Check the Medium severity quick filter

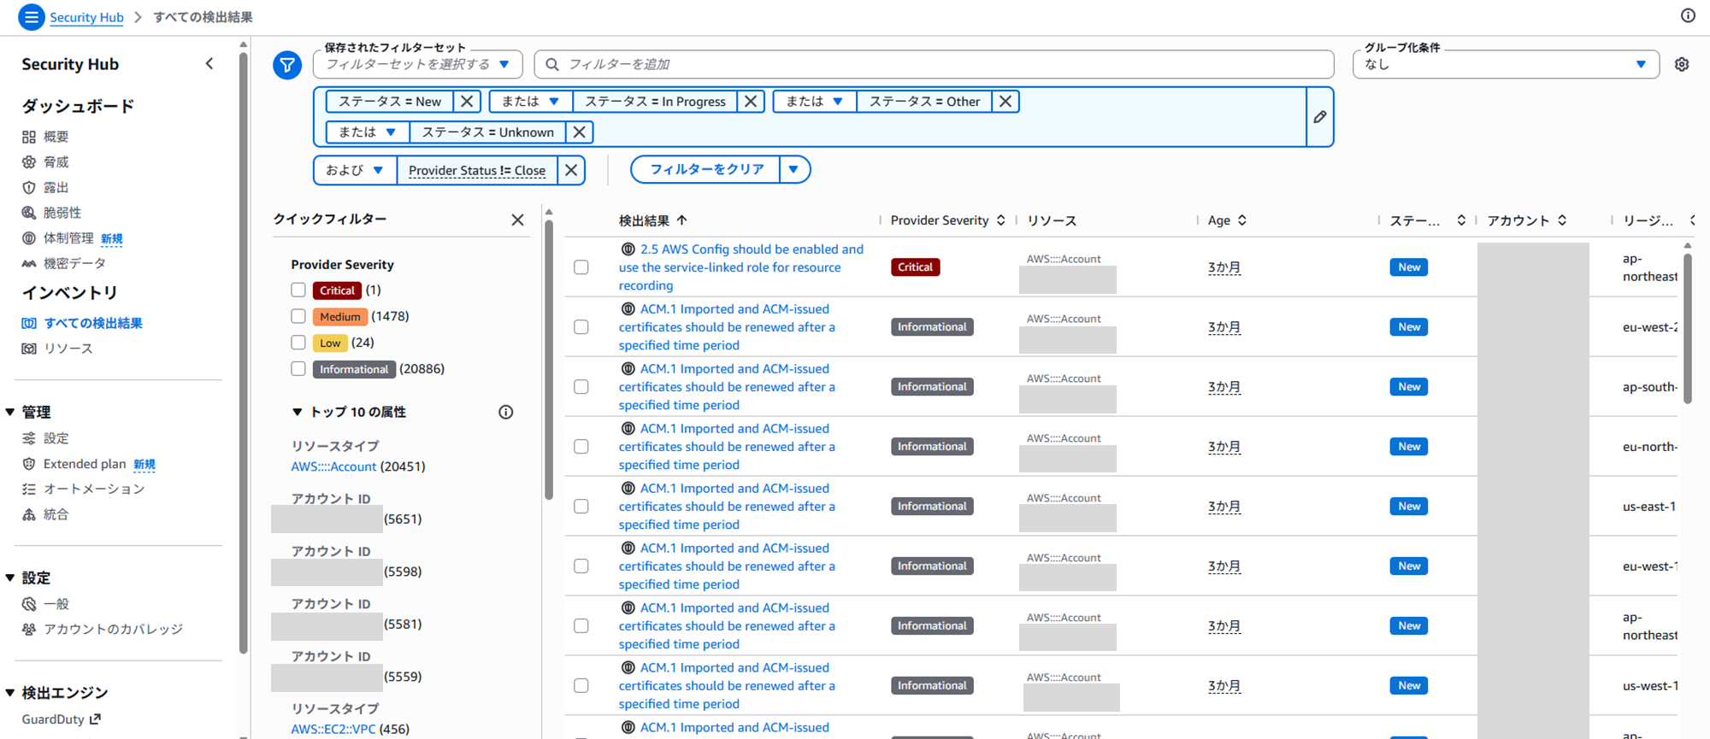click(x=298, y=317)
